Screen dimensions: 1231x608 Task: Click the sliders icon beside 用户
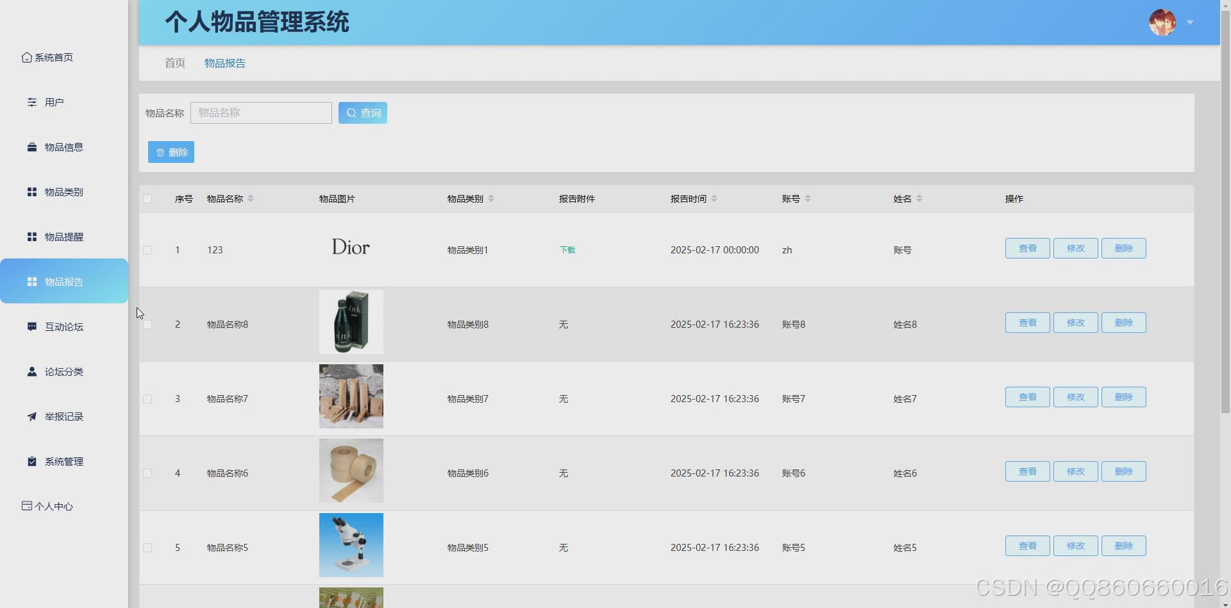pyautogui.click(x=32, y=102)
